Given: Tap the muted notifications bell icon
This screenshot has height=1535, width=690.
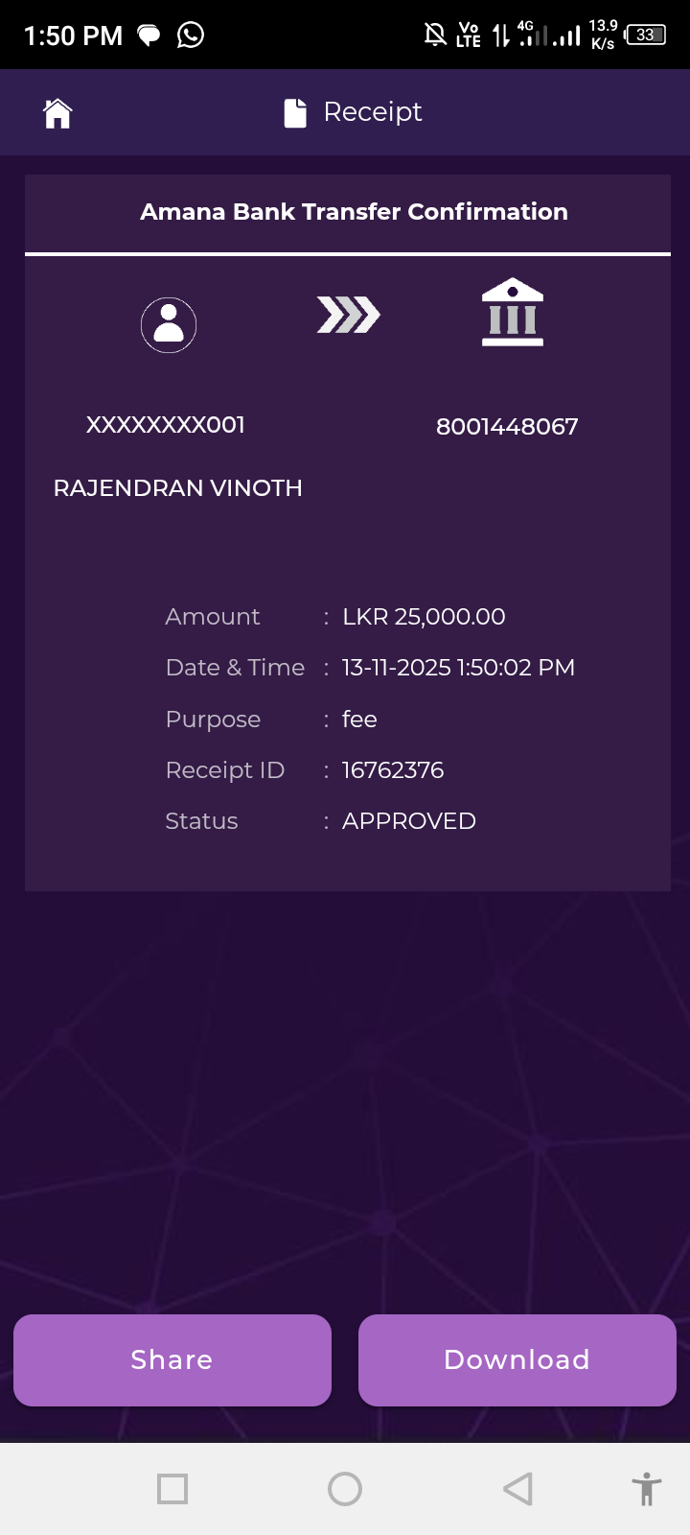Looking at the screenshot, I should [x=435, y=35].
